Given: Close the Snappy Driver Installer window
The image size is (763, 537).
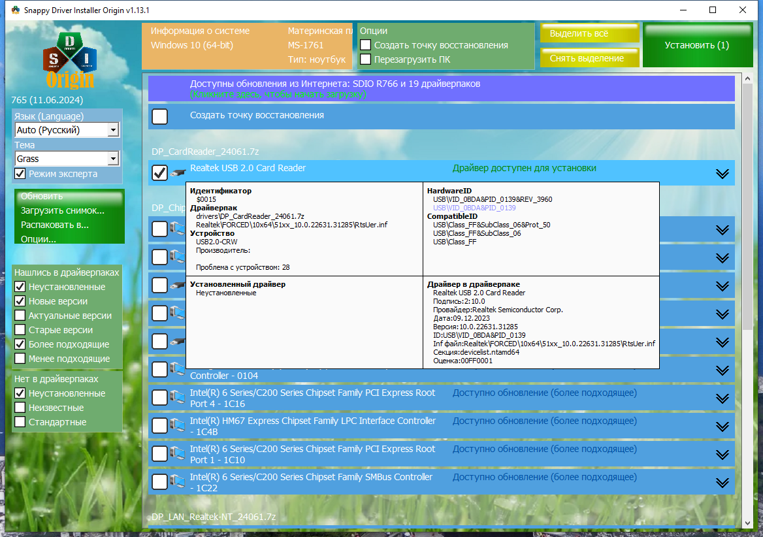Looking at the screenshot, I should (743, 10).
